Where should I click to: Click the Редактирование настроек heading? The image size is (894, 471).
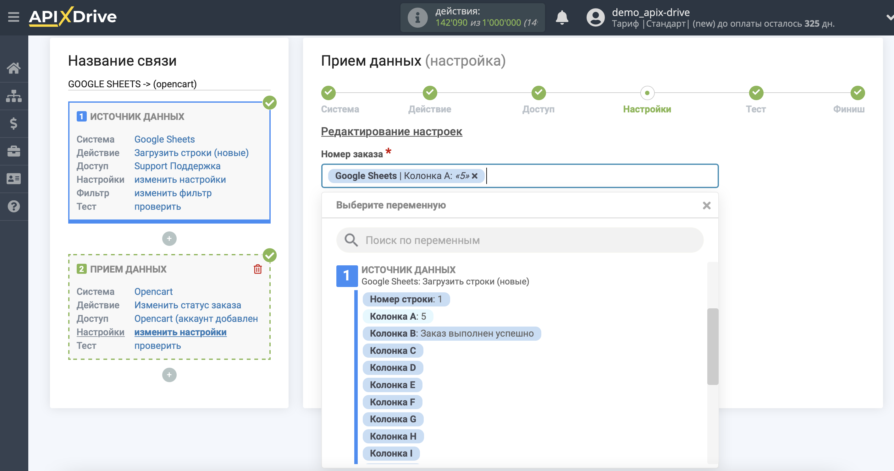point(391,132)
